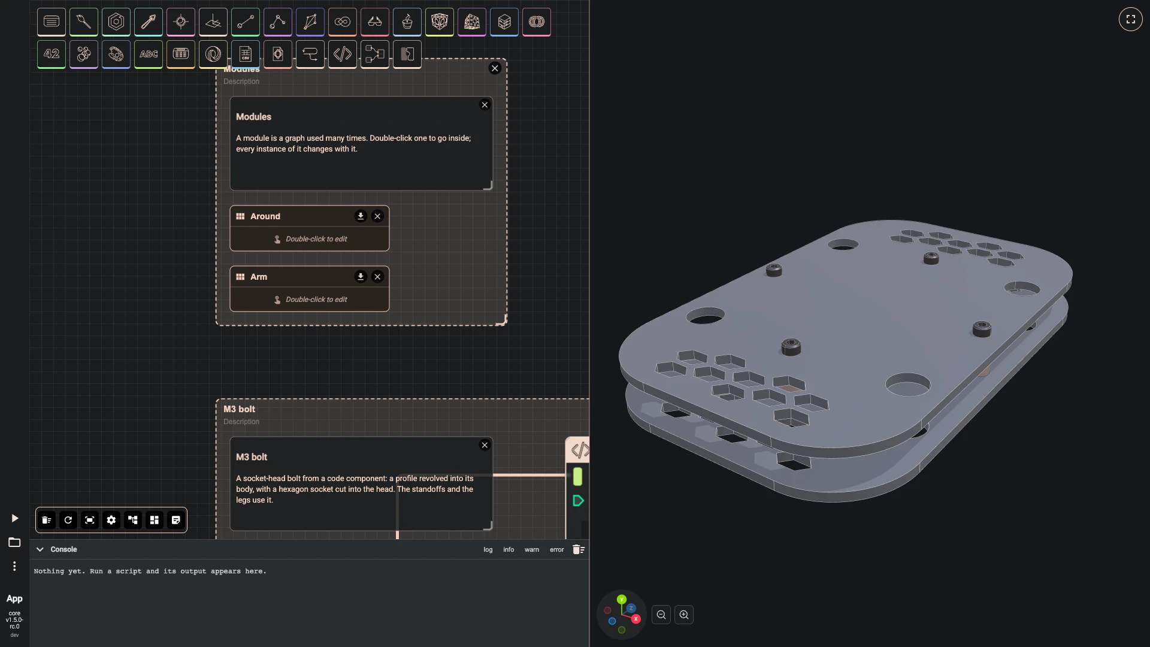Zoom out the 3D viewport
The height and width of the screenshot is (647, 1150).
[661, 615]
